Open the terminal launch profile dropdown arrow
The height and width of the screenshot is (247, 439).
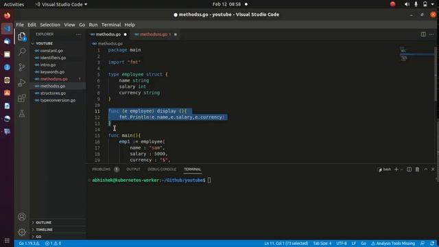[401, 169]
